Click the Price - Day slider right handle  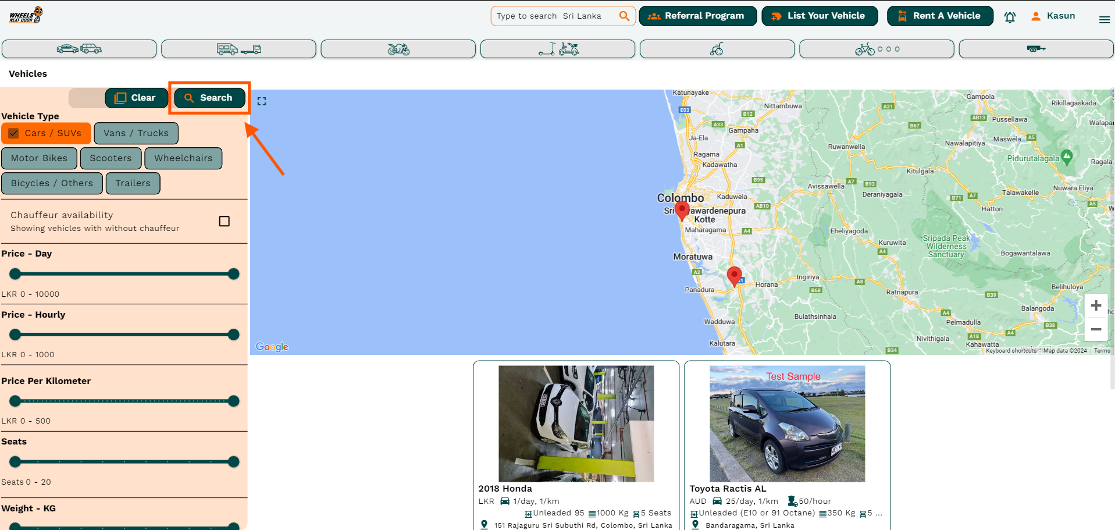click(x=234, y=274)
